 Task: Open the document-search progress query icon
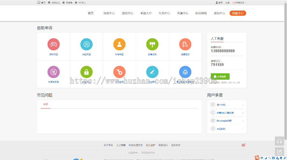coord(185,44)
